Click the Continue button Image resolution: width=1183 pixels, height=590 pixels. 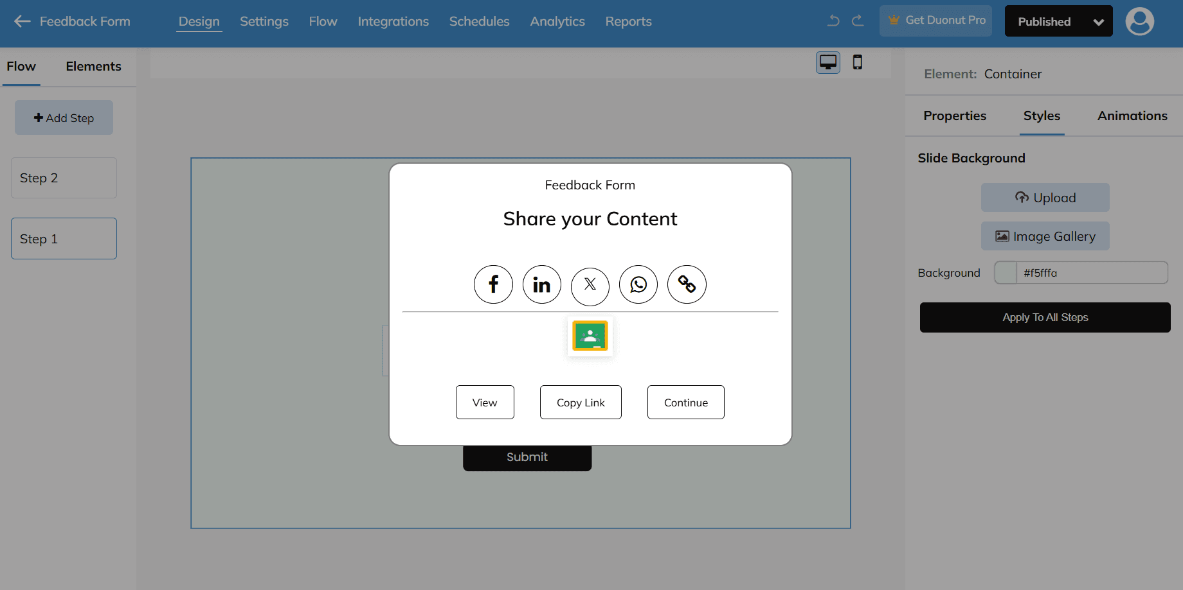[x=685, y=403]
